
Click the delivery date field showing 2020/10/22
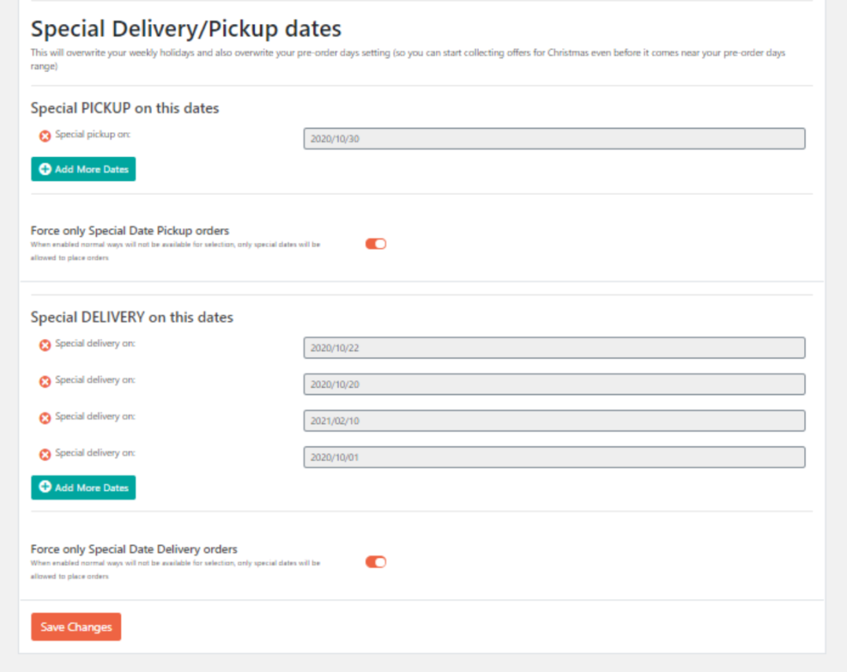[x=554, y=348]
